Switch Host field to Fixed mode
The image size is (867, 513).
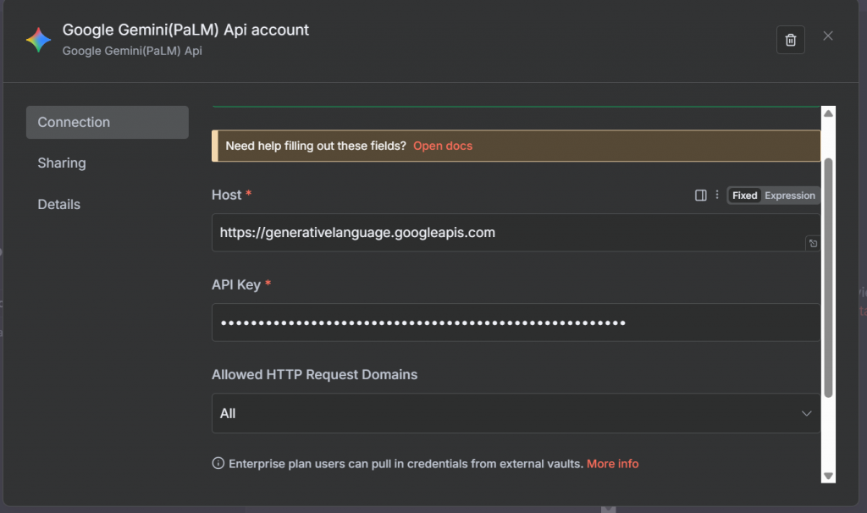coord(745,196)
